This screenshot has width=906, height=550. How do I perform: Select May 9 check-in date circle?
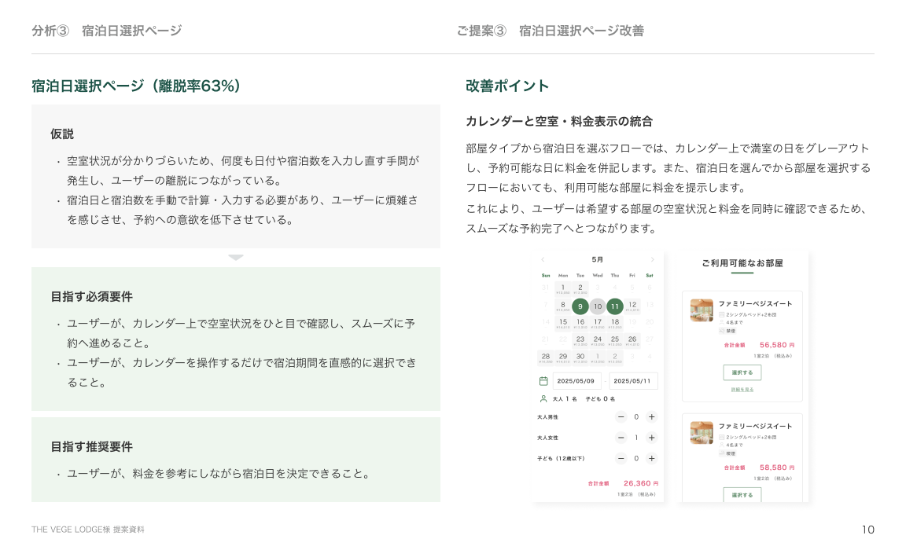click(580, 306)
